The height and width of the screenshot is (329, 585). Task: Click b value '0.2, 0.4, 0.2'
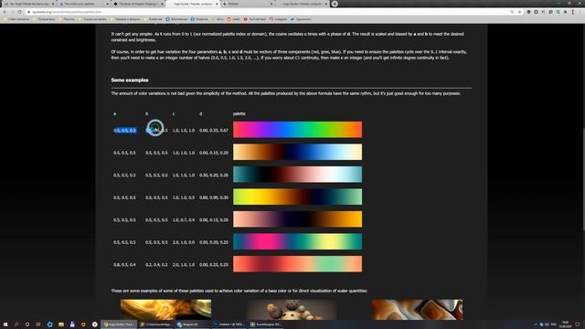pyautogui.click(x=156, y=264)
